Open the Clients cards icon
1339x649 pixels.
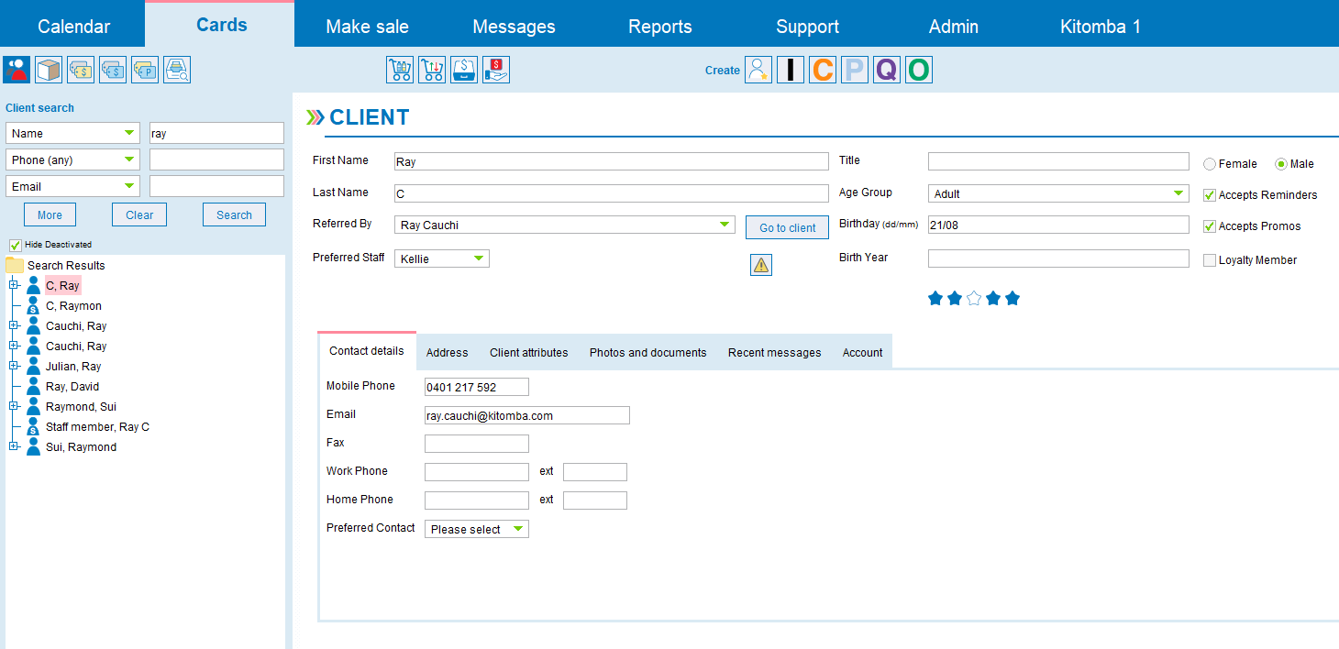point(17,70)
